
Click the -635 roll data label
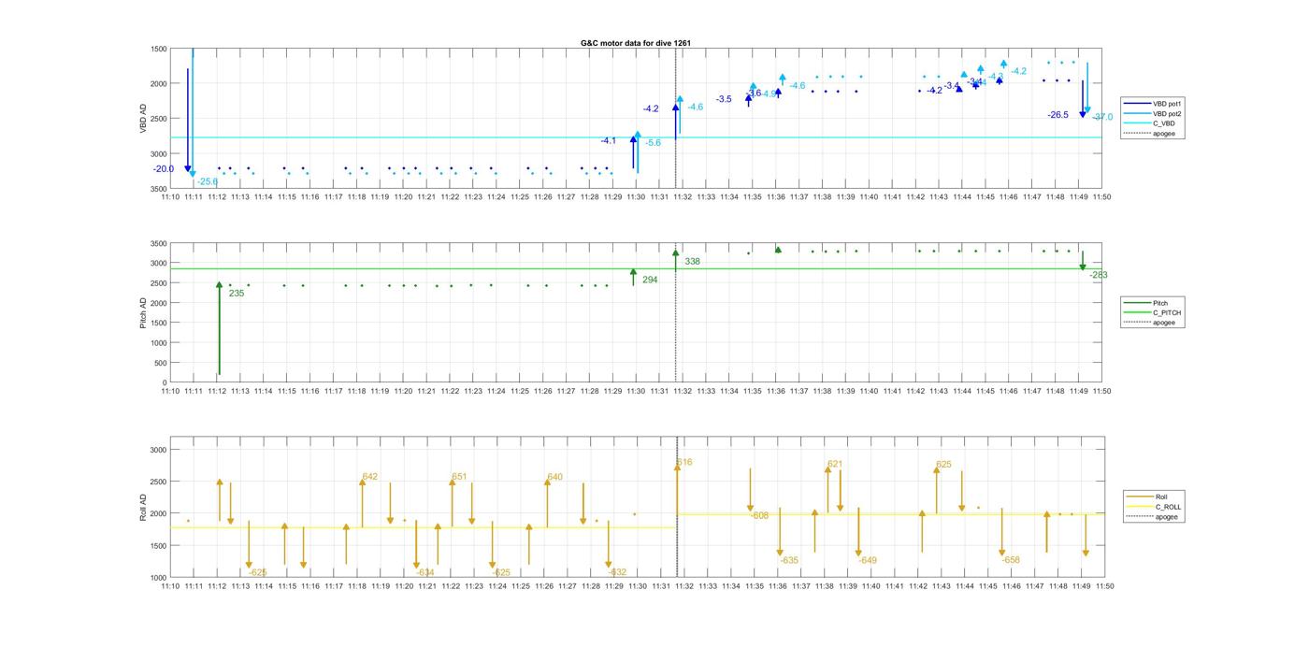tap(789, 560)
